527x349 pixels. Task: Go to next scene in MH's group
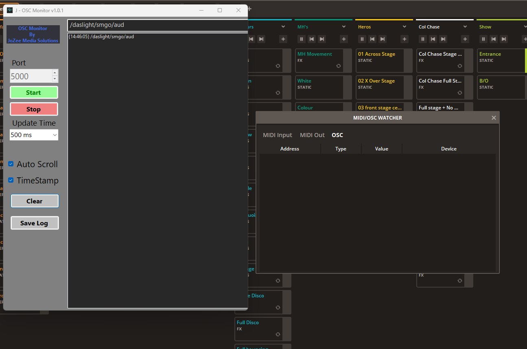point(322,39)
